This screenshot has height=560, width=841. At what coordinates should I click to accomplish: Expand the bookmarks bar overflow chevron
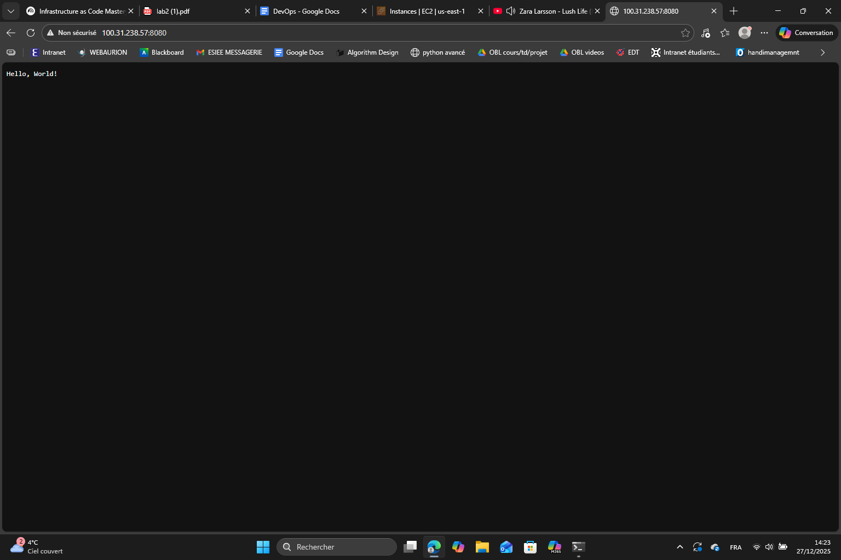pos(822,52)
